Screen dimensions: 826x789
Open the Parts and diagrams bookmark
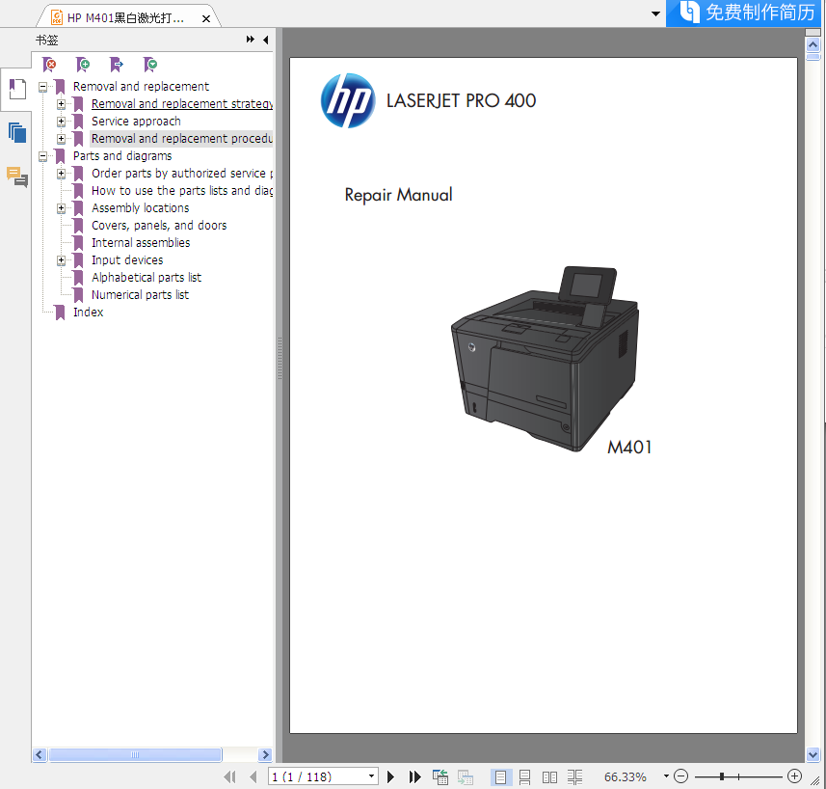[122, 156]
